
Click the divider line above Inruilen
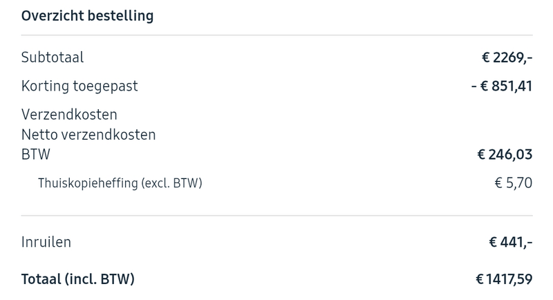[x=276, y=216]
